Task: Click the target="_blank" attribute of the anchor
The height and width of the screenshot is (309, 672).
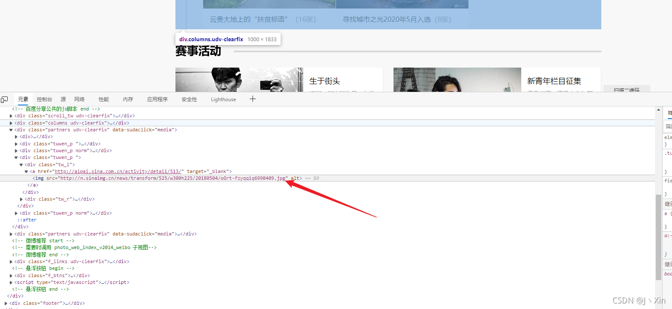Action: coord(208,171)
